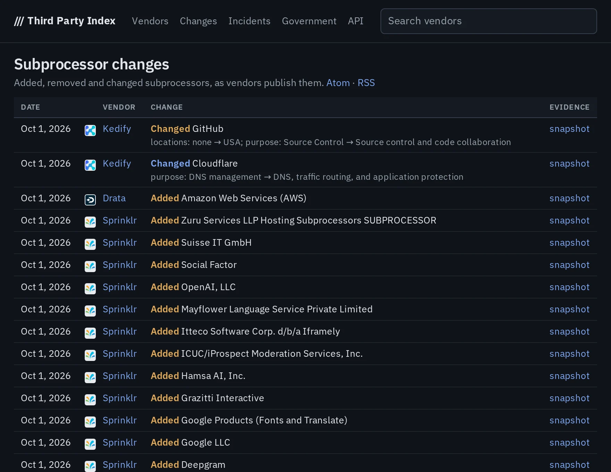Viewport: 611px width, 472px height.
Task: Open Kedify vendor link in the GitHub row
Action: (117, 129)
